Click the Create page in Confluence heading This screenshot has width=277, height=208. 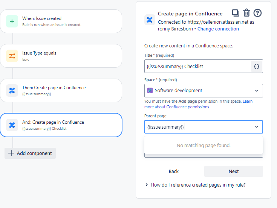point(190,14)
